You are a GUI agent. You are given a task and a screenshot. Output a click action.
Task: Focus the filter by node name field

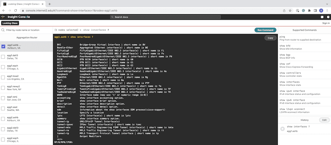point(26,30)
